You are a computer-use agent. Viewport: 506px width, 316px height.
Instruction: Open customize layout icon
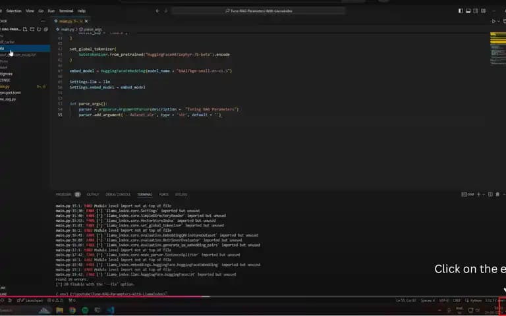click(484, 11)
